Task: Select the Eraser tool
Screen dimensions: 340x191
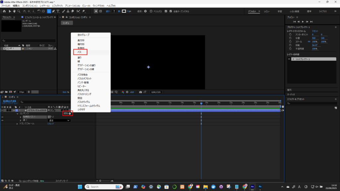Action: (72, 11)
